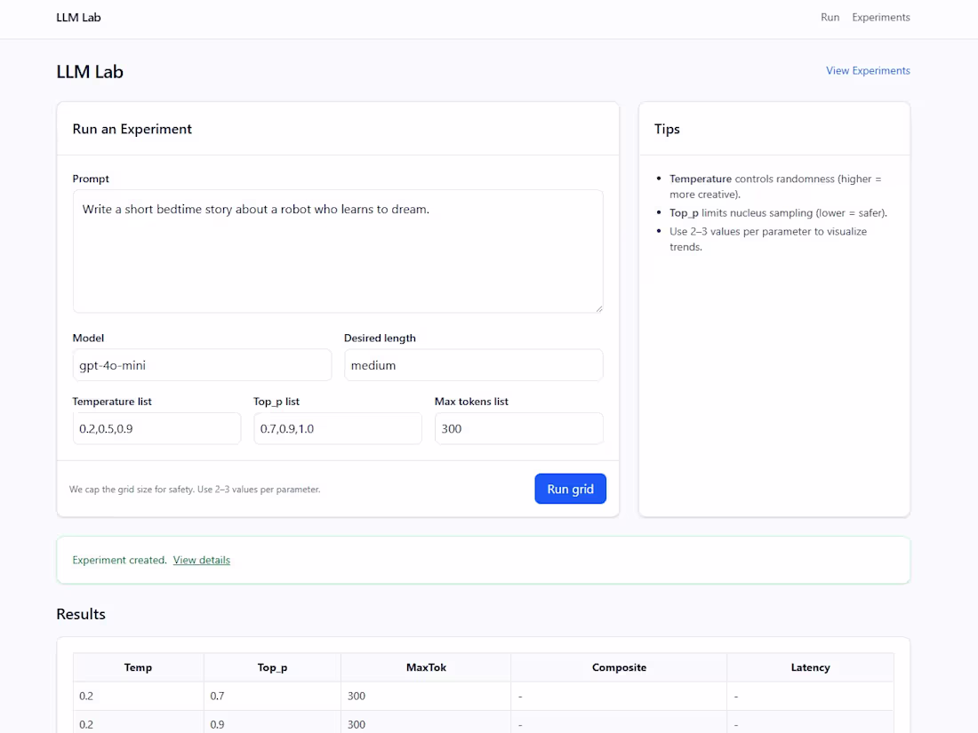This screenshot has width=978, height=733.
Task: Select the Top_p column header
Action: click(271, 667)
